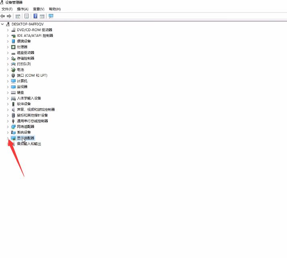Select the 显示适配器 tree label
The height and width of the screenshot is (258, 287).
coord(26,138)
